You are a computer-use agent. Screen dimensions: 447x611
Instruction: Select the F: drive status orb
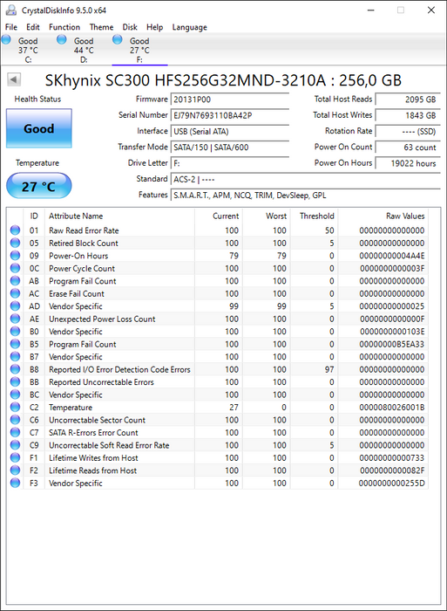point(117,39)
